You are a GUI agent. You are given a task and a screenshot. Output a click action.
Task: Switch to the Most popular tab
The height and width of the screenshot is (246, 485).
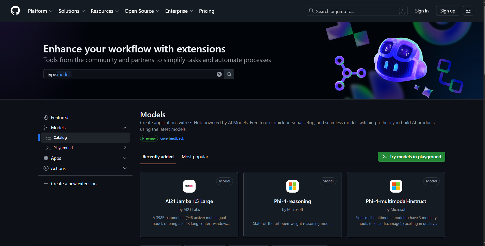click(x=195, y=156)
